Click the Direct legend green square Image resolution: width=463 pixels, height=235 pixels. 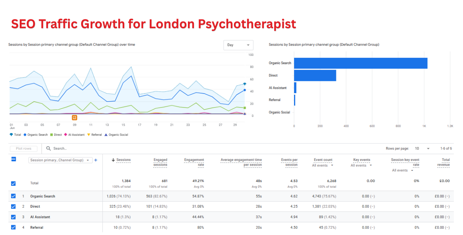coord(51,134)
